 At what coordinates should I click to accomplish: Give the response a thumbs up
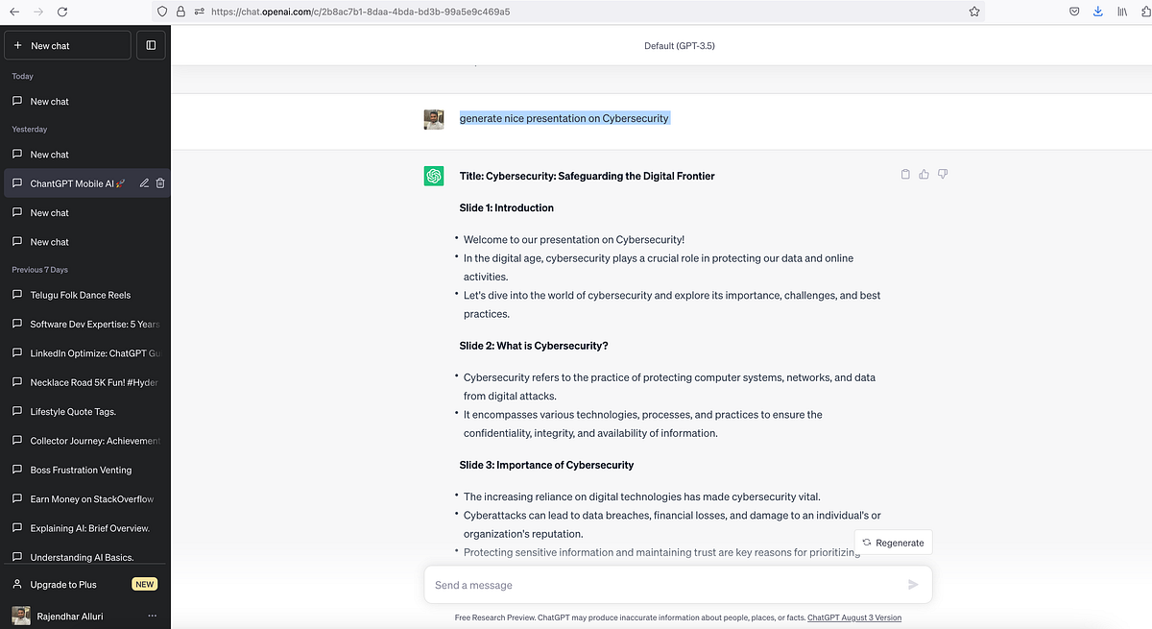924,174
